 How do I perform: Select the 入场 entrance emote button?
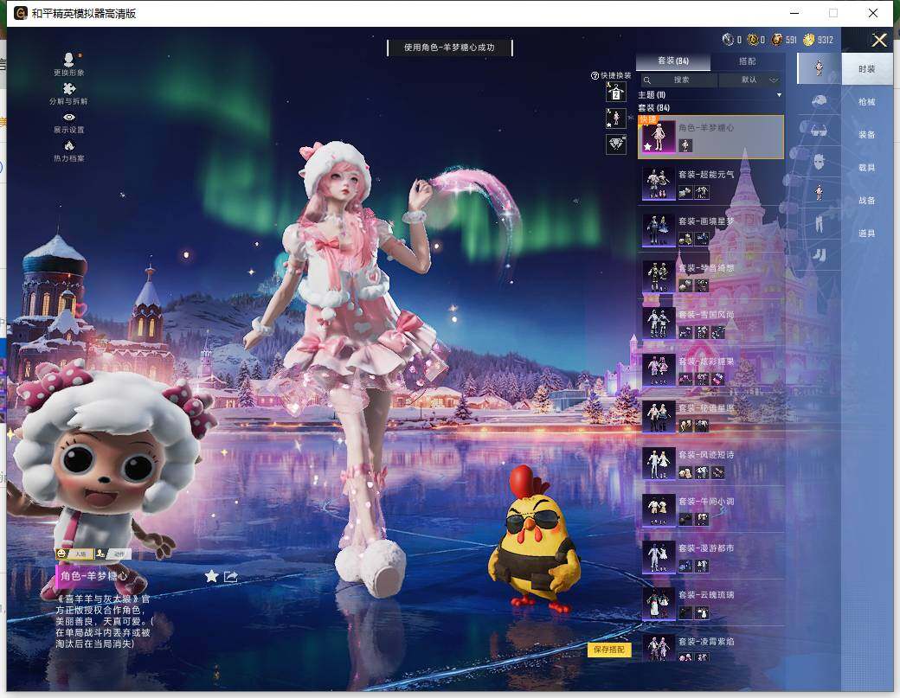pyautogui.click(x=74, y=554)
